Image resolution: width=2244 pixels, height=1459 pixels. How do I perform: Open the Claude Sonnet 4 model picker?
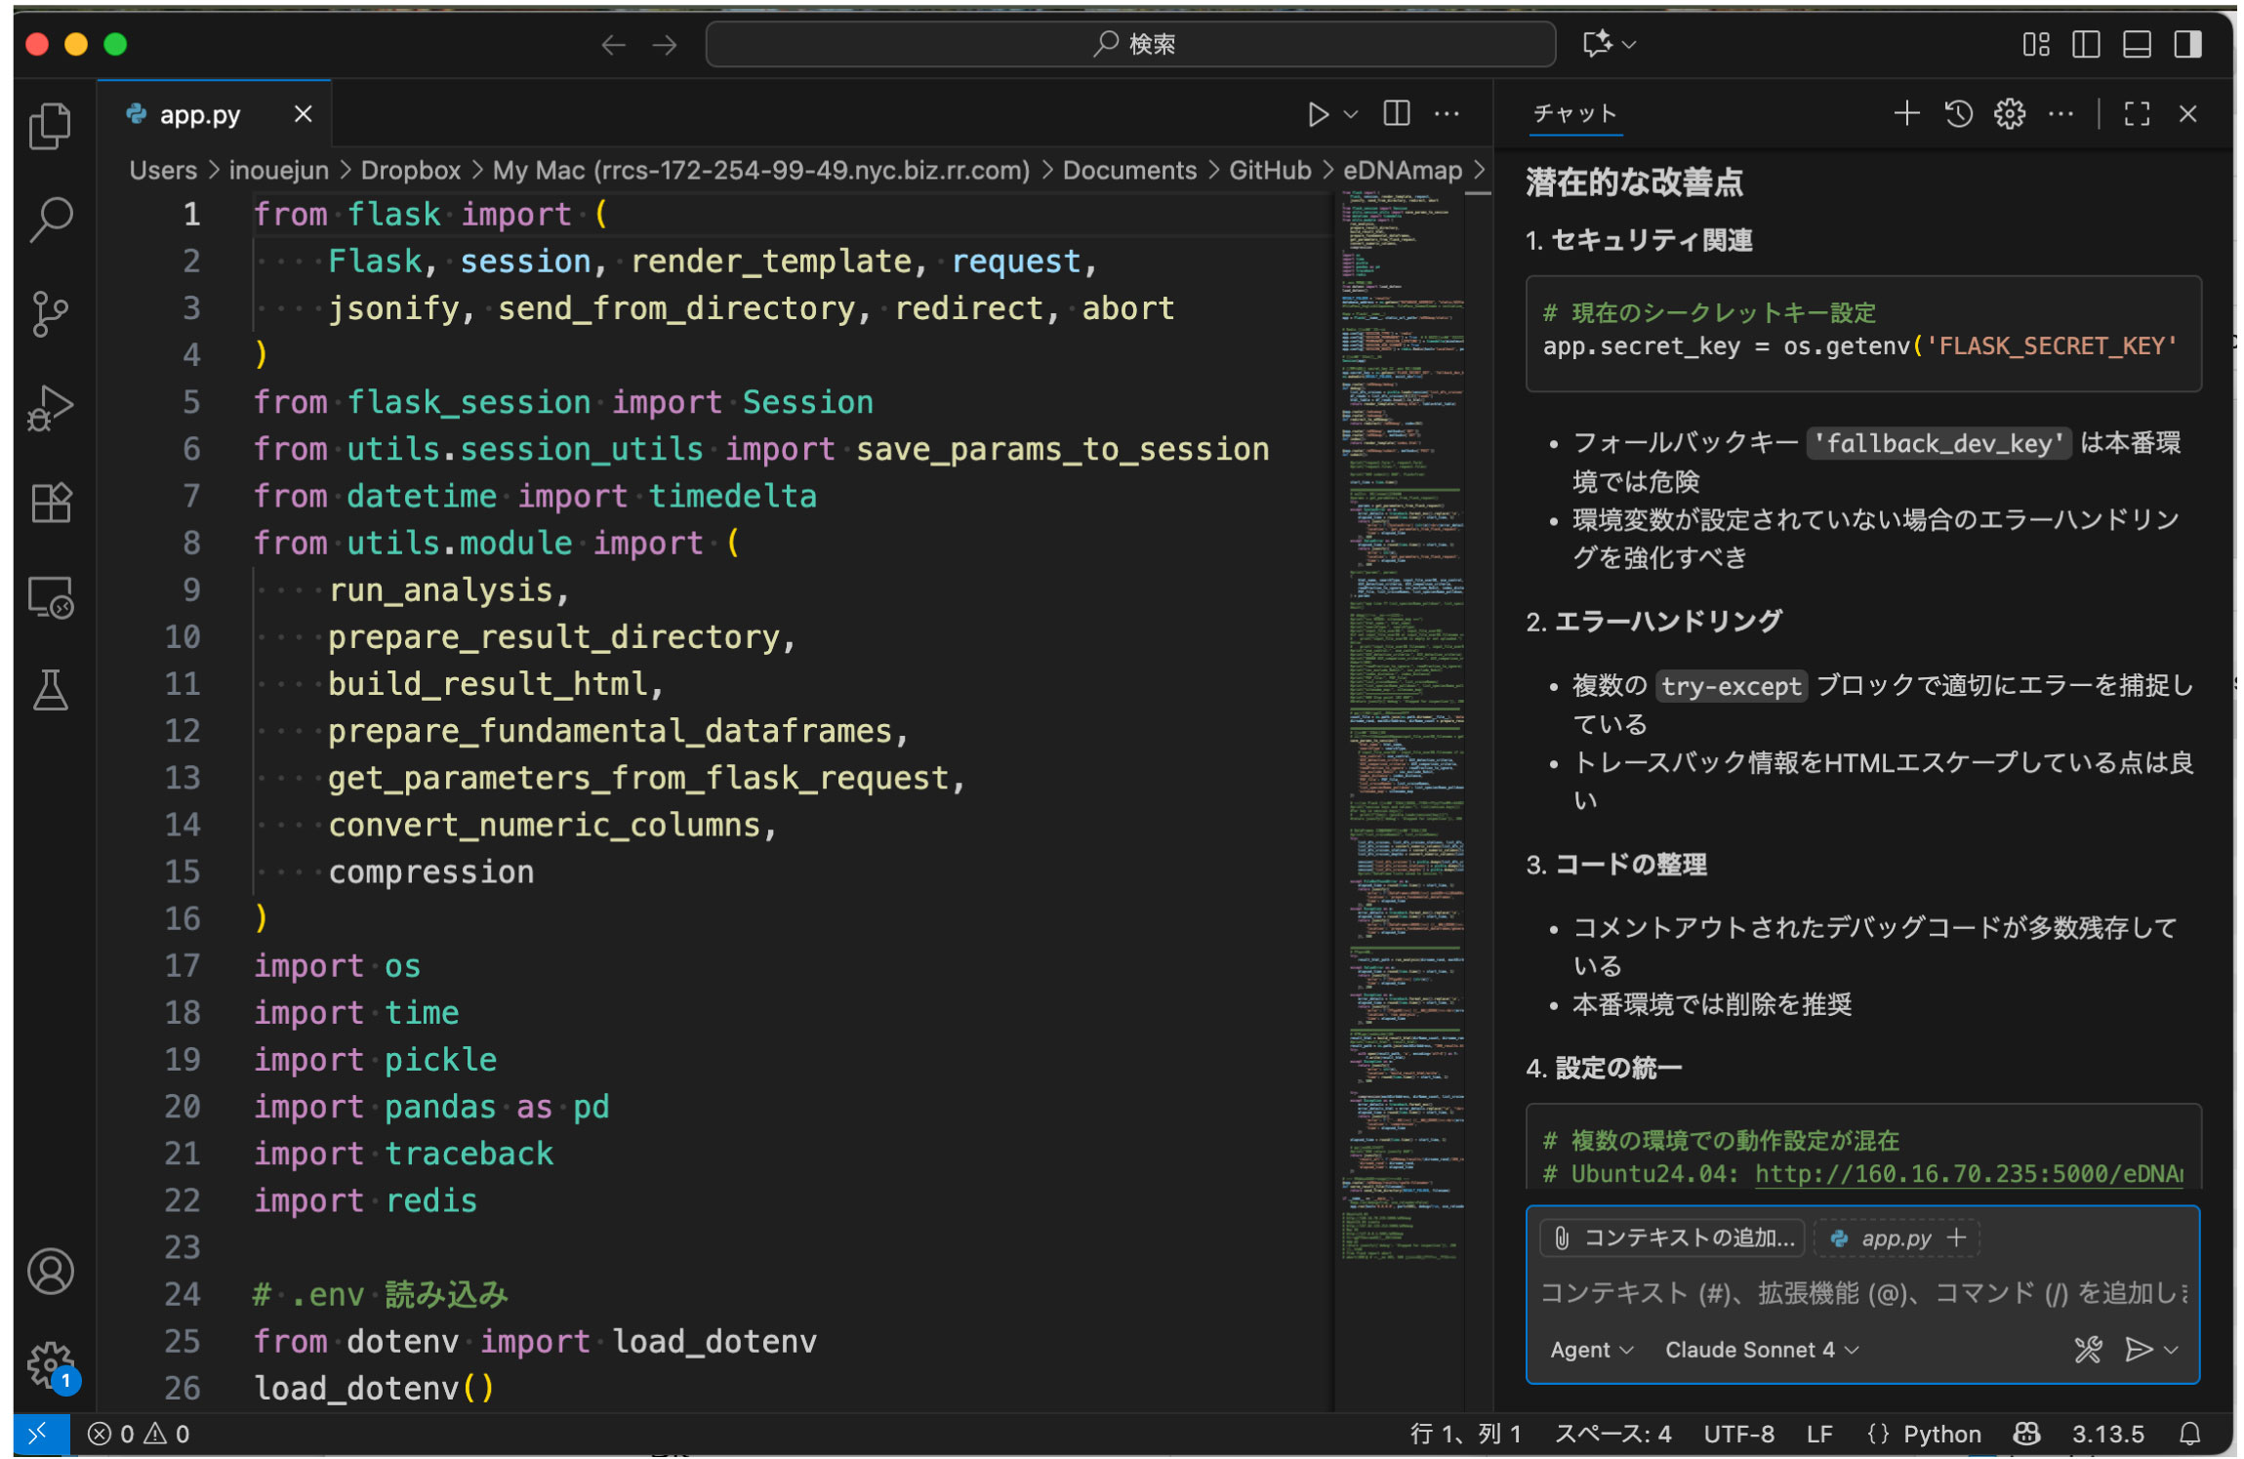1760,1350
